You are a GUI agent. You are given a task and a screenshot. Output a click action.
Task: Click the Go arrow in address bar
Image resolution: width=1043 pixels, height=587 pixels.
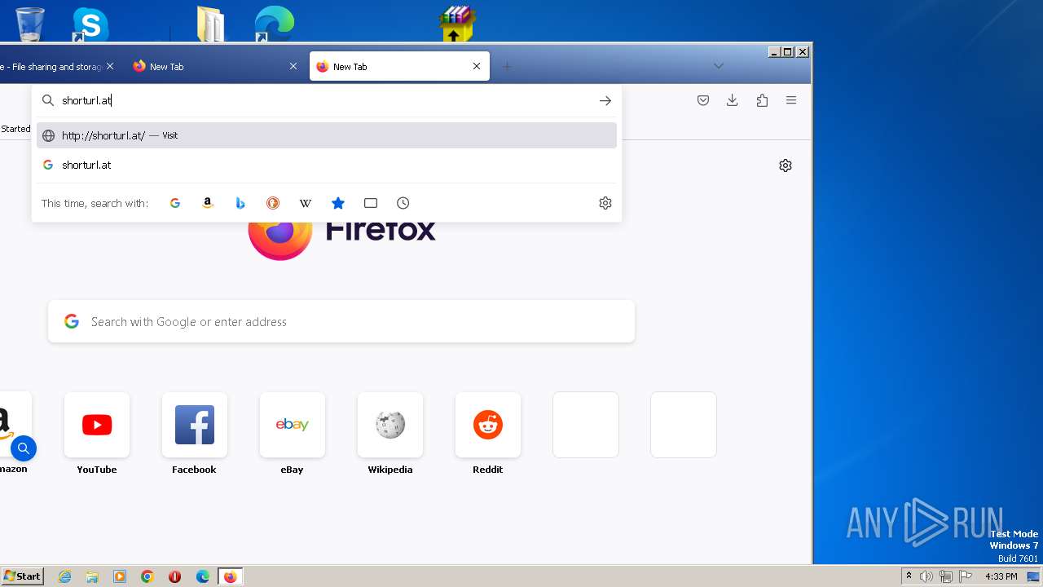(605, 100)
